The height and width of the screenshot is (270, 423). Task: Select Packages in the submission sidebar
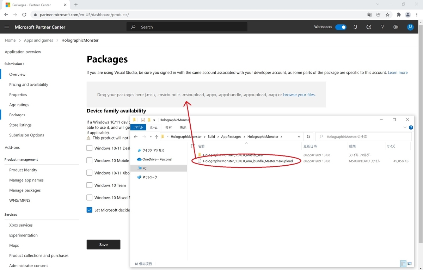pyautogui.click(x=17, y=115)
